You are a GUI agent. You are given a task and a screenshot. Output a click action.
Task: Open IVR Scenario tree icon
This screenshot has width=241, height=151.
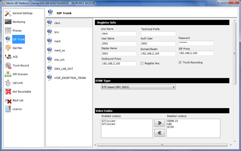pos(8,74)
